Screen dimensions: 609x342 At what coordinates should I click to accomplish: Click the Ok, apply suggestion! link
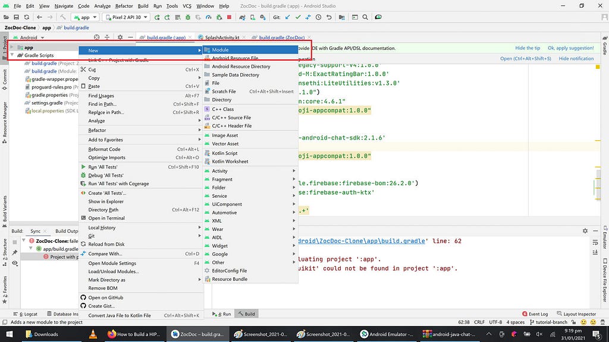570,48
